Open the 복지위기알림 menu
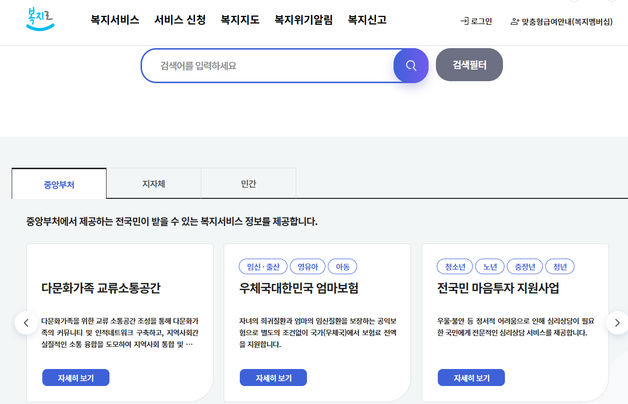Image resolution: width=628 pixels, height=404 pixels. pyautogui.click(x=304, y=20)
